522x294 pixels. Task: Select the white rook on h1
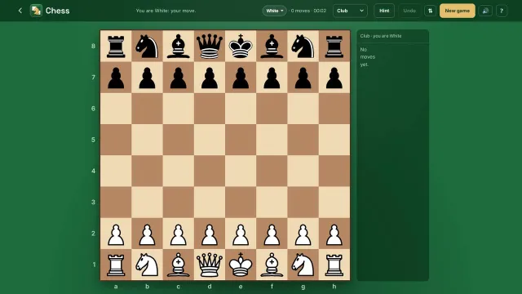tap(334, 265)
